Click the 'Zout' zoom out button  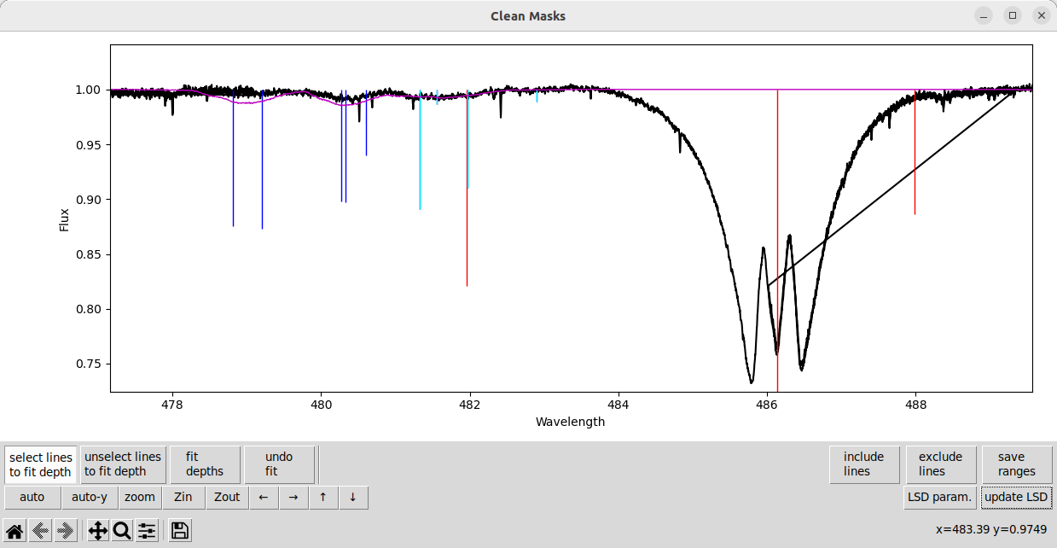(227, 498)
